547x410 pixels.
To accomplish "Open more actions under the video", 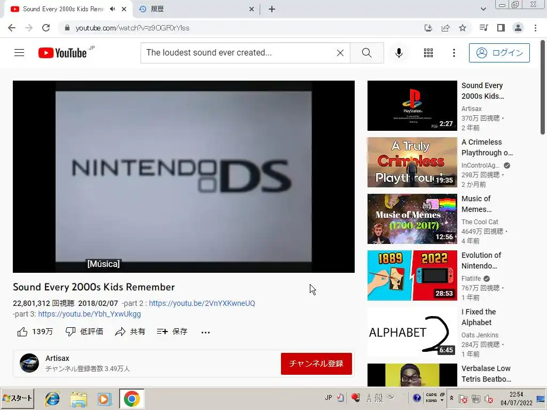I will click(206, 332).
